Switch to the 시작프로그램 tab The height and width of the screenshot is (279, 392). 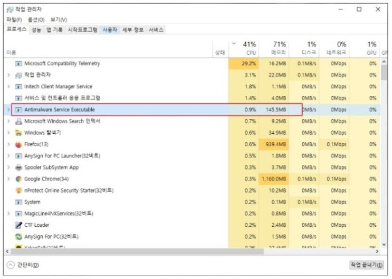82,30
